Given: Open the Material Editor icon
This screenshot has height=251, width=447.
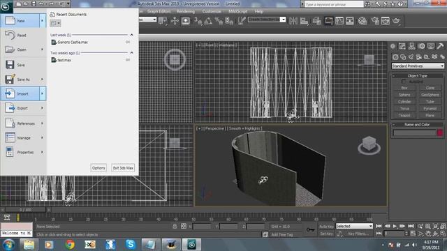Looking at the screenshot, I should click(362, 21).
